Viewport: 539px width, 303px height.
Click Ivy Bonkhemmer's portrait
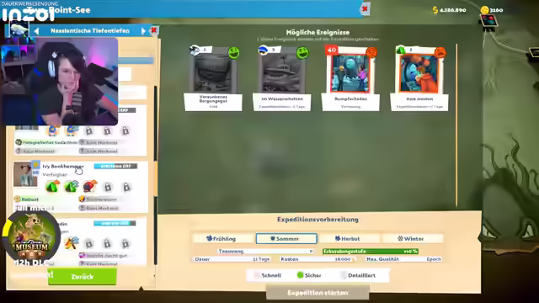(26, 174)
